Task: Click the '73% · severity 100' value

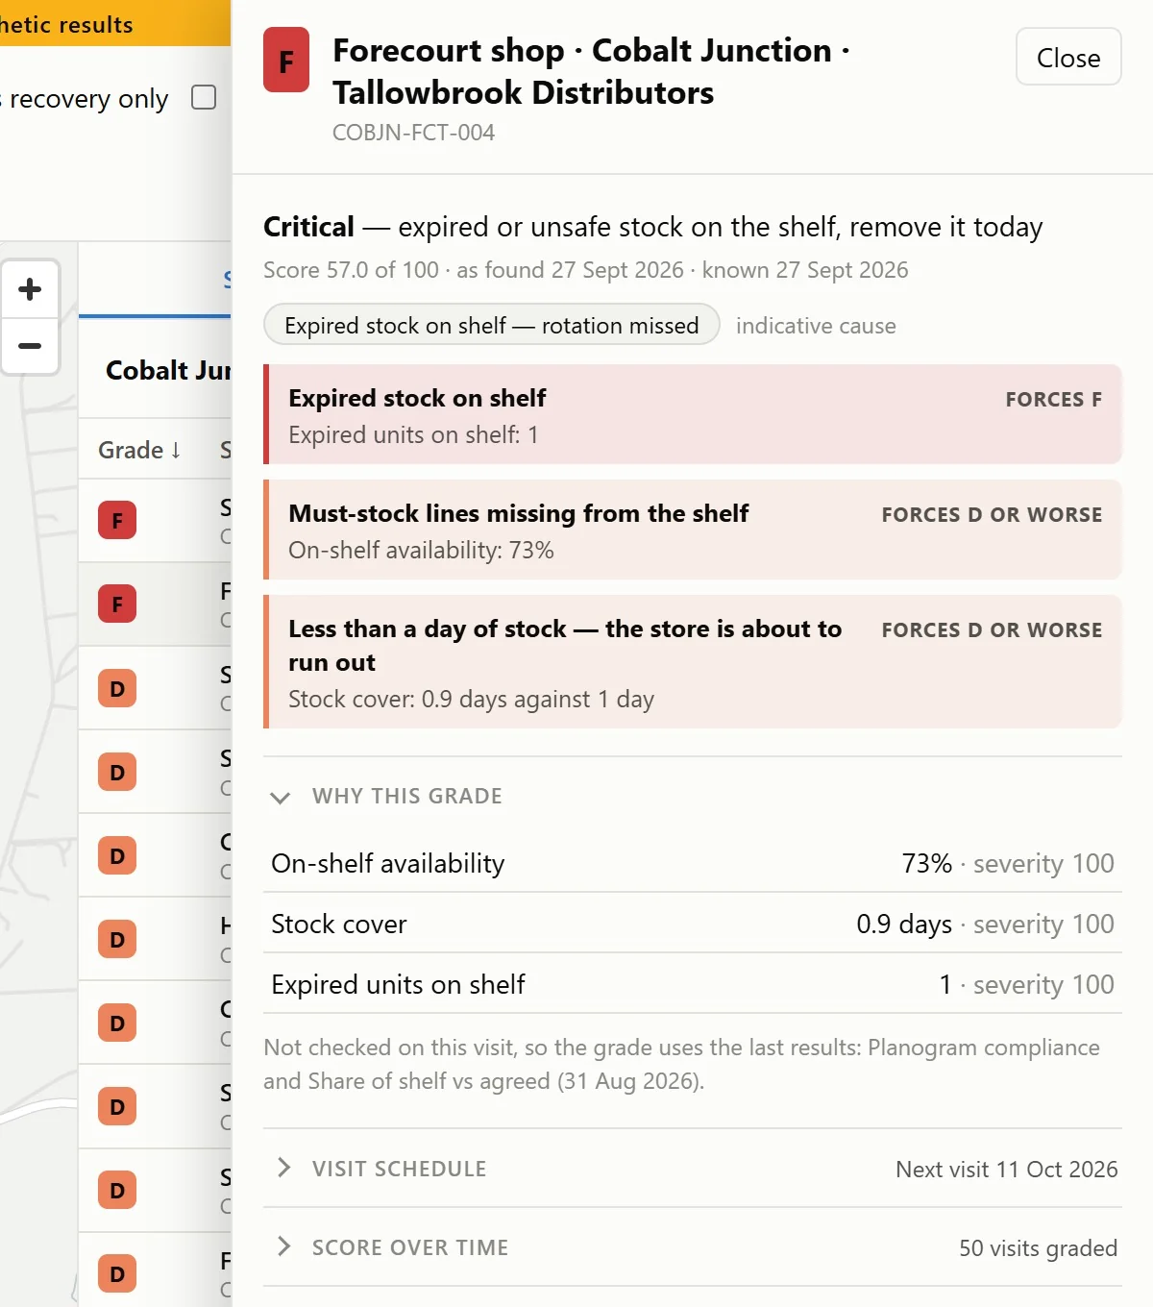Action: 1008,863
